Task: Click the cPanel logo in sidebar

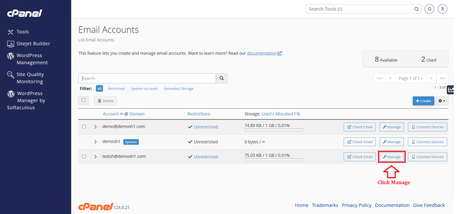Action: [x=25, y=13]
